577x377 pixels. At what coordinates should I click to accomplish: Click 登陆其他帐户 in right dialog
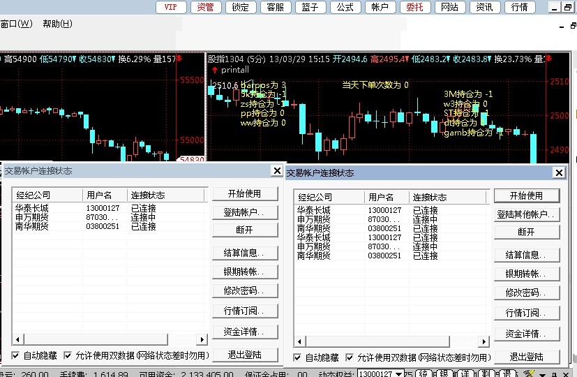(x=527, y=214)
